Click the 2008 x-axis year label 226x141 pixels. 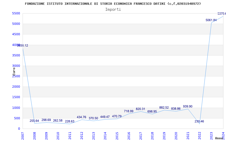point(34,136)
